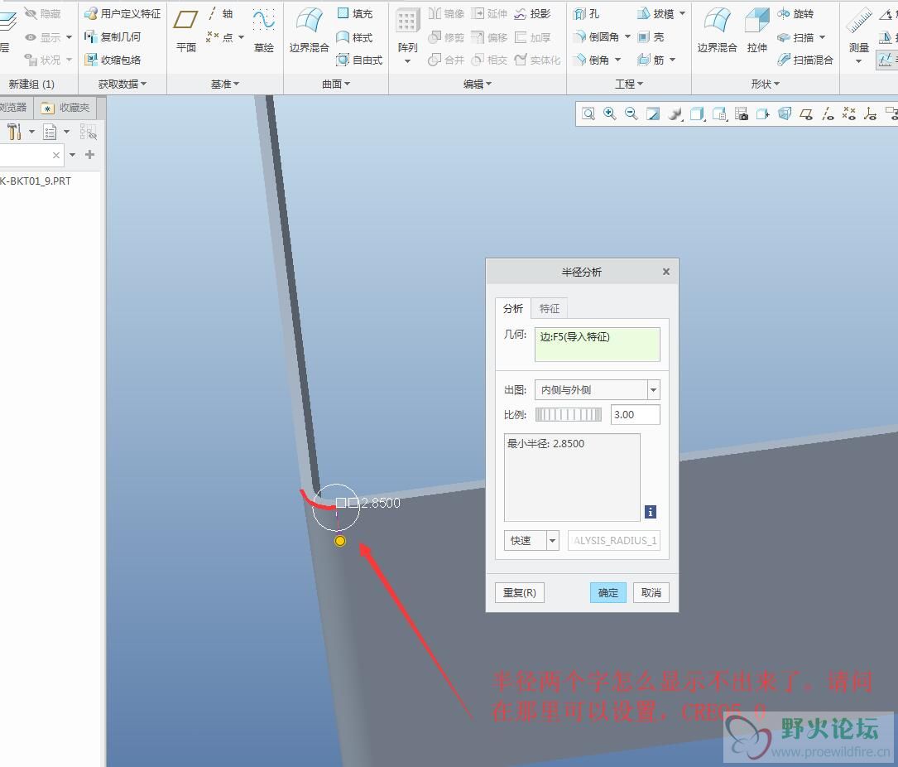Click the Extrude (拉伸) tool
Image resolution: width=898 pixels, height=767 pixels.
tap(757, 31)
